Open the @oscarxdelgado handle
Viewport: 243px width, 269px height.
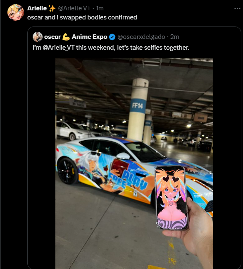(x=141, y=37)
